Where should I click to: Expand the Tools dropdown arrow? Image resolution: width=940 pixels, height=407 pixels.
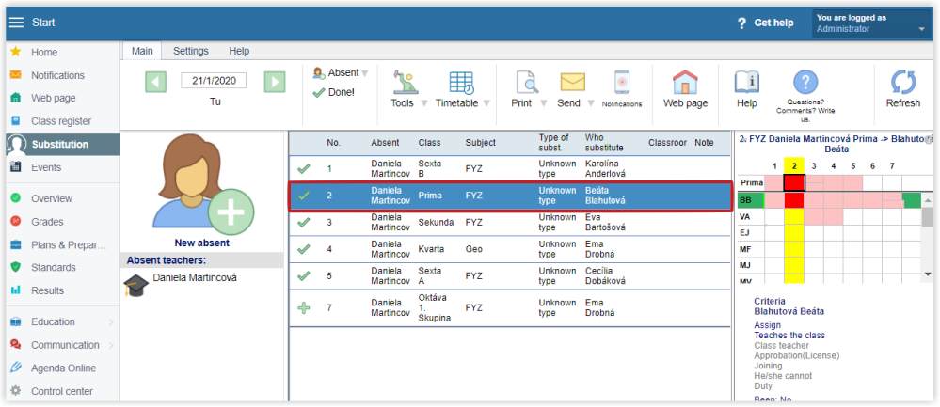point(423,103)
